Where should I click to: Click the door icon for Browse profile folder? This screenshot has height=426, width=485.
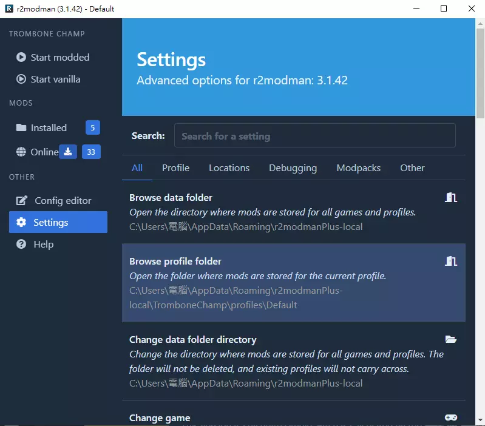click(x=450, y=261)
